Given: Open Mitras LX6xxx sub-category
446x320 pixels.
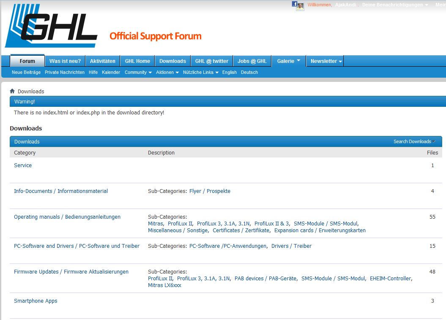Looking at the screenshot, I should coord(164,285).
